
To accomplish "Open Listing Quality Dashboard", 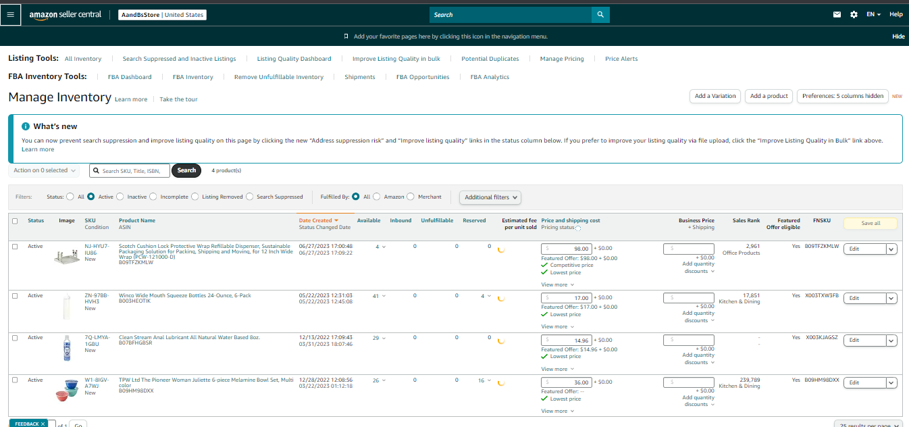I will tap(294, 59).
